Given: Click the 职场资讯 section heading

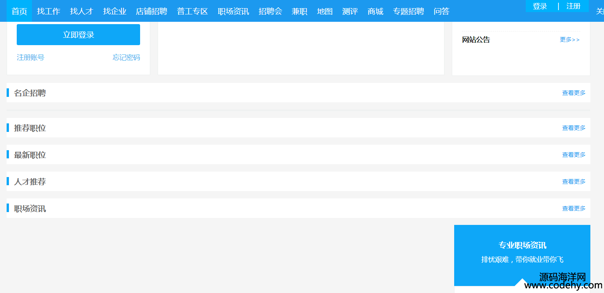Looking at the screenshot, I should 30,209.
